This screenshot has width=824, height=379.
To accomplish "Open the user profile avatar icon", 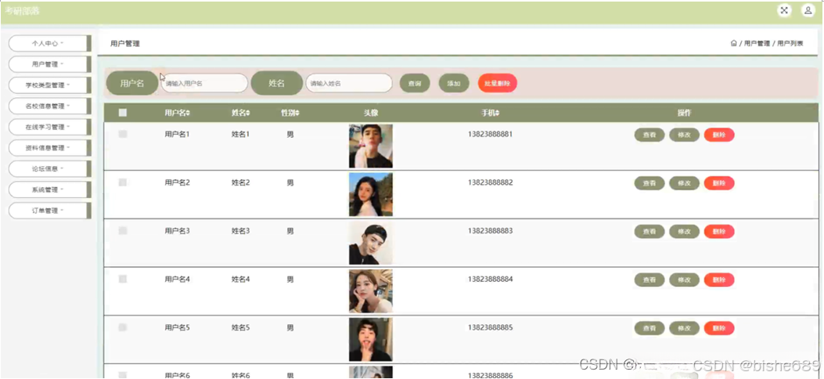I will pyautogui.click(x=808, y=10).
